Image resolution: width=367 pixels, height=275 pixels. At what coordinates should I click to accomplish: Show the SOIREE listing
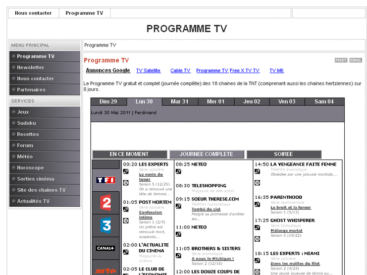pos(284,154)
